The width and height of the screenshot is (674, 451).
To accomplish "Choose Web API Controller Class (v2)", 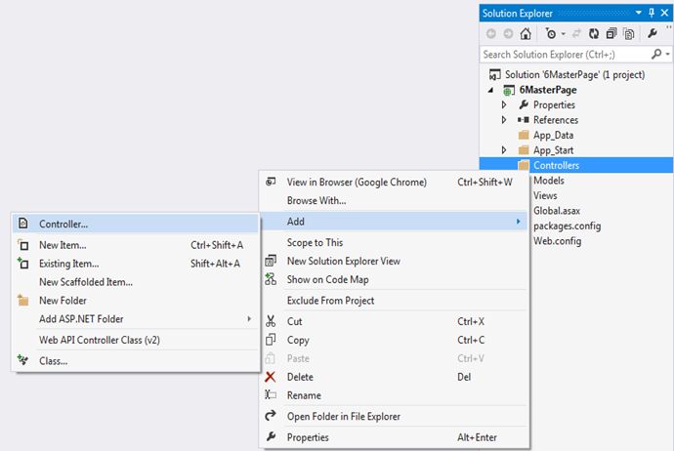I will point(136,340).
